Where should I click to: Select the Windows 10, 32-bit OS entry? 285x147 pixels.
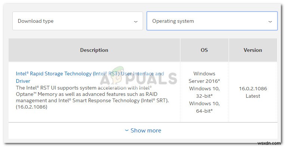coord(204,92)
